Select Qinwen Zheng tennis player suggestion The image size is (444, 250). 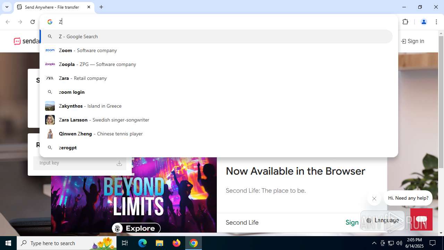pos(216,134)
